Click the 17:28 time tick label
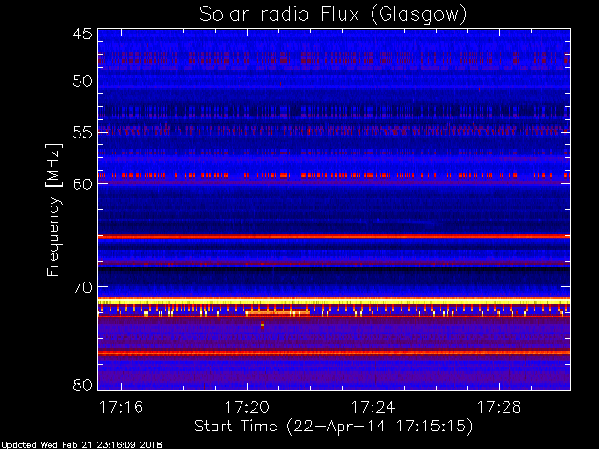The width and height of the screenshot is (599, 449). pyautogui.click(x=499, y=407)
